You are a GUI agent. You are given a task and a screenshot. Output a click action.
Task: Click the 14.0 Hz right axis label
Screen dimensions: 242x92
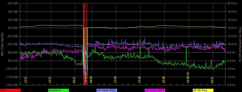point(232,28)
